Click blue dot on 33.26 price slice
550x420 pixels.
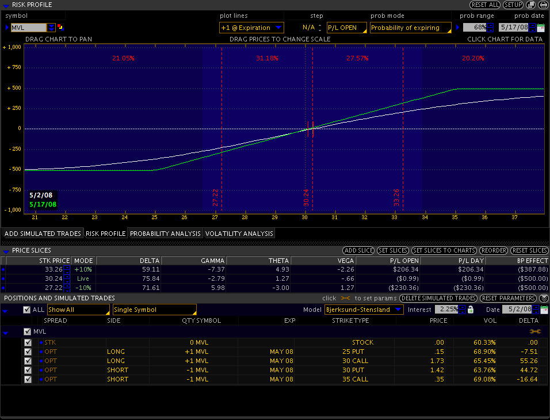pyautogui.click(x=3, y=269)
